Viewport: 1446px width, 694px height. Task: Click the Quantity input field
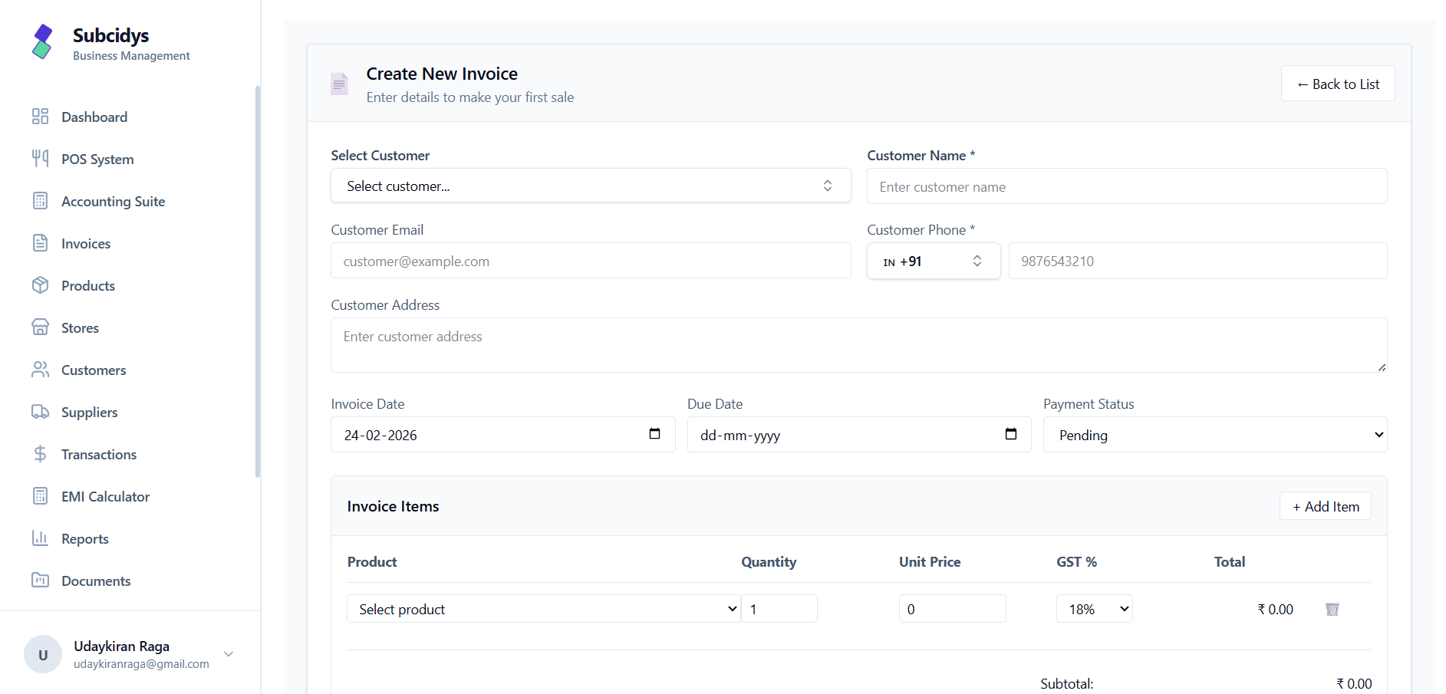pos(779,609)
